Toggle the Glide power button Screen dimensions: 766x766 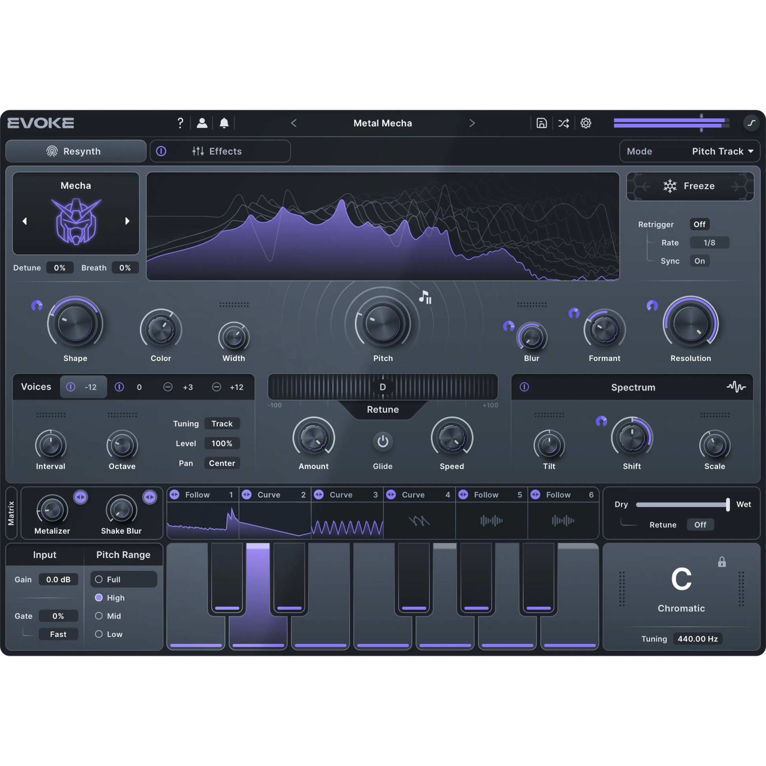pos(383,441)
